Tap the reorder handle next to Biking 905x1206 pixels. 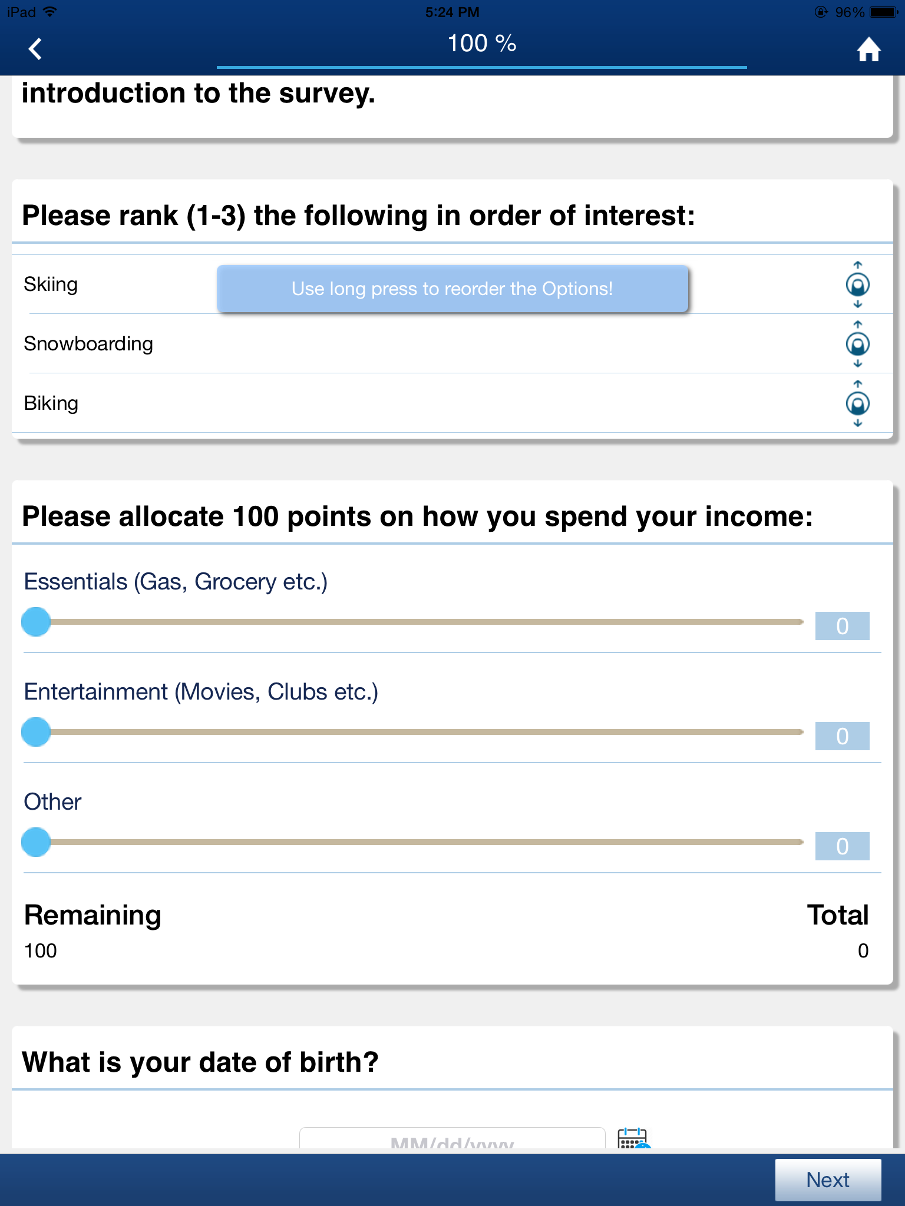pyautogui.click(x=857, y=404)
